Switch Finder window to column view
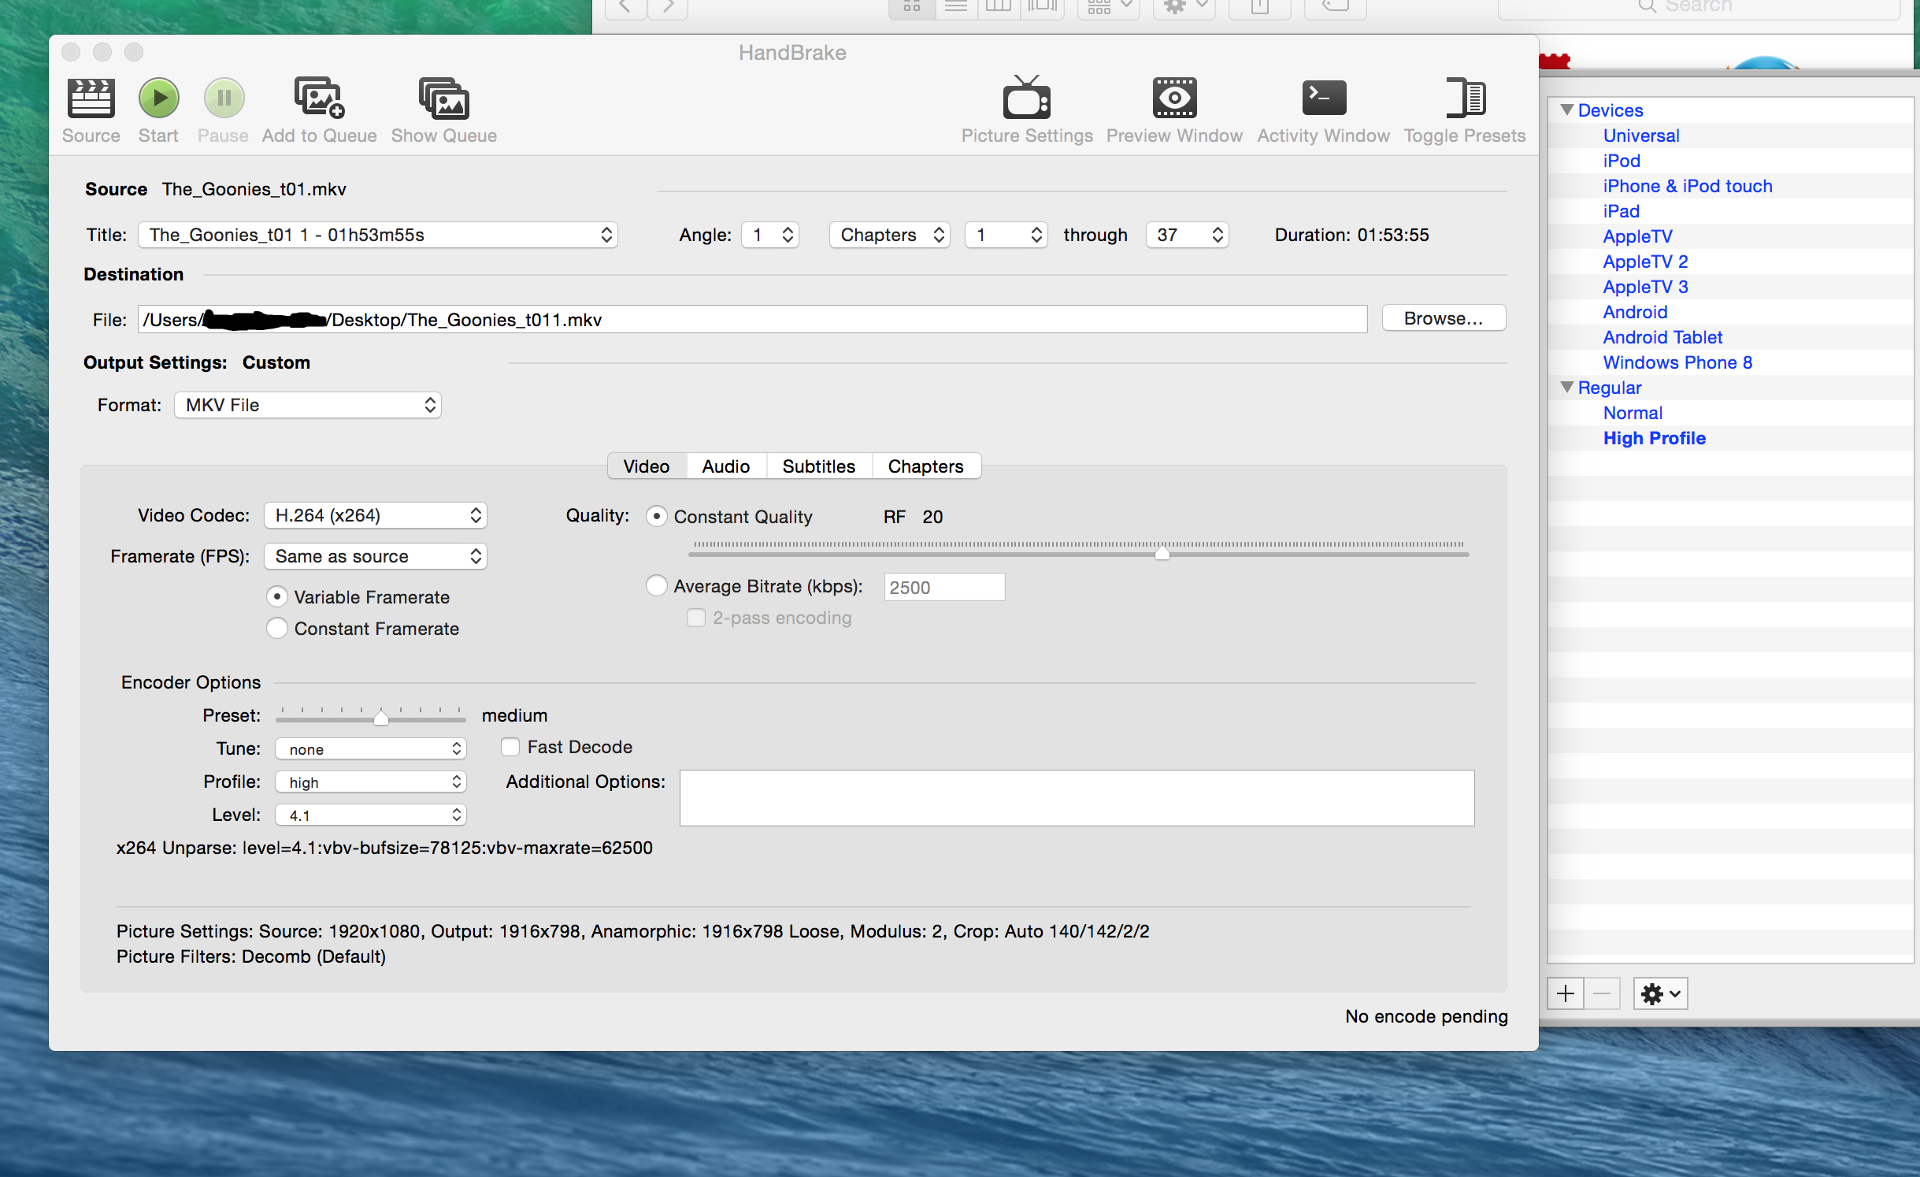 pyautogui.click(x=999, y=8)
